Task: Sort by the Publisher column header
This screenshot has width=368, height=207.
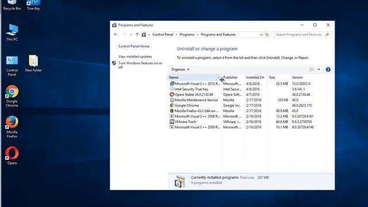Action: point(232,78)
